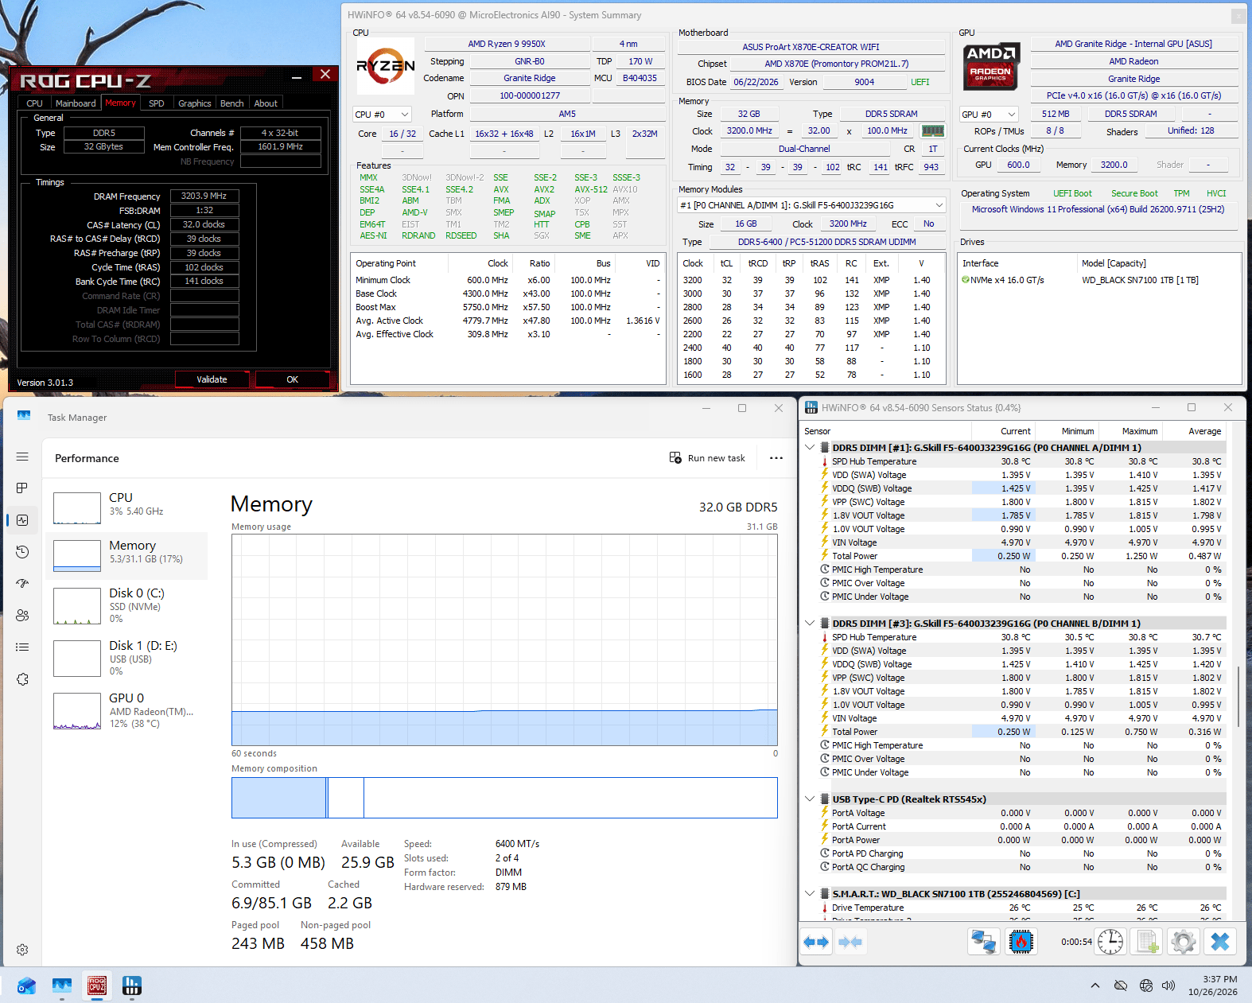Open Details page in Task Manager sidebar

click(22, 647)
